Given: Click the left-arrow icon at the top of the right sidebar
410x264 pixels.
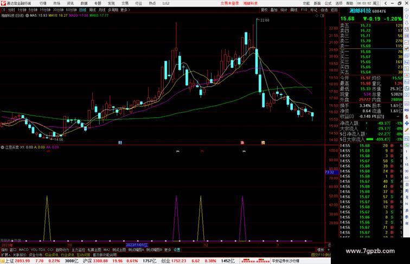Looking at the screenshot, I should (x=407, y=10).
